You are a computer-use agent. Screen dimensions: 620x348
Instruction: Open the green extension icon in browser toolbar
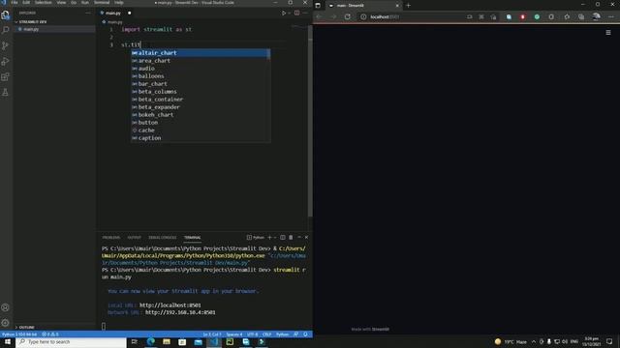click(537, 17)
